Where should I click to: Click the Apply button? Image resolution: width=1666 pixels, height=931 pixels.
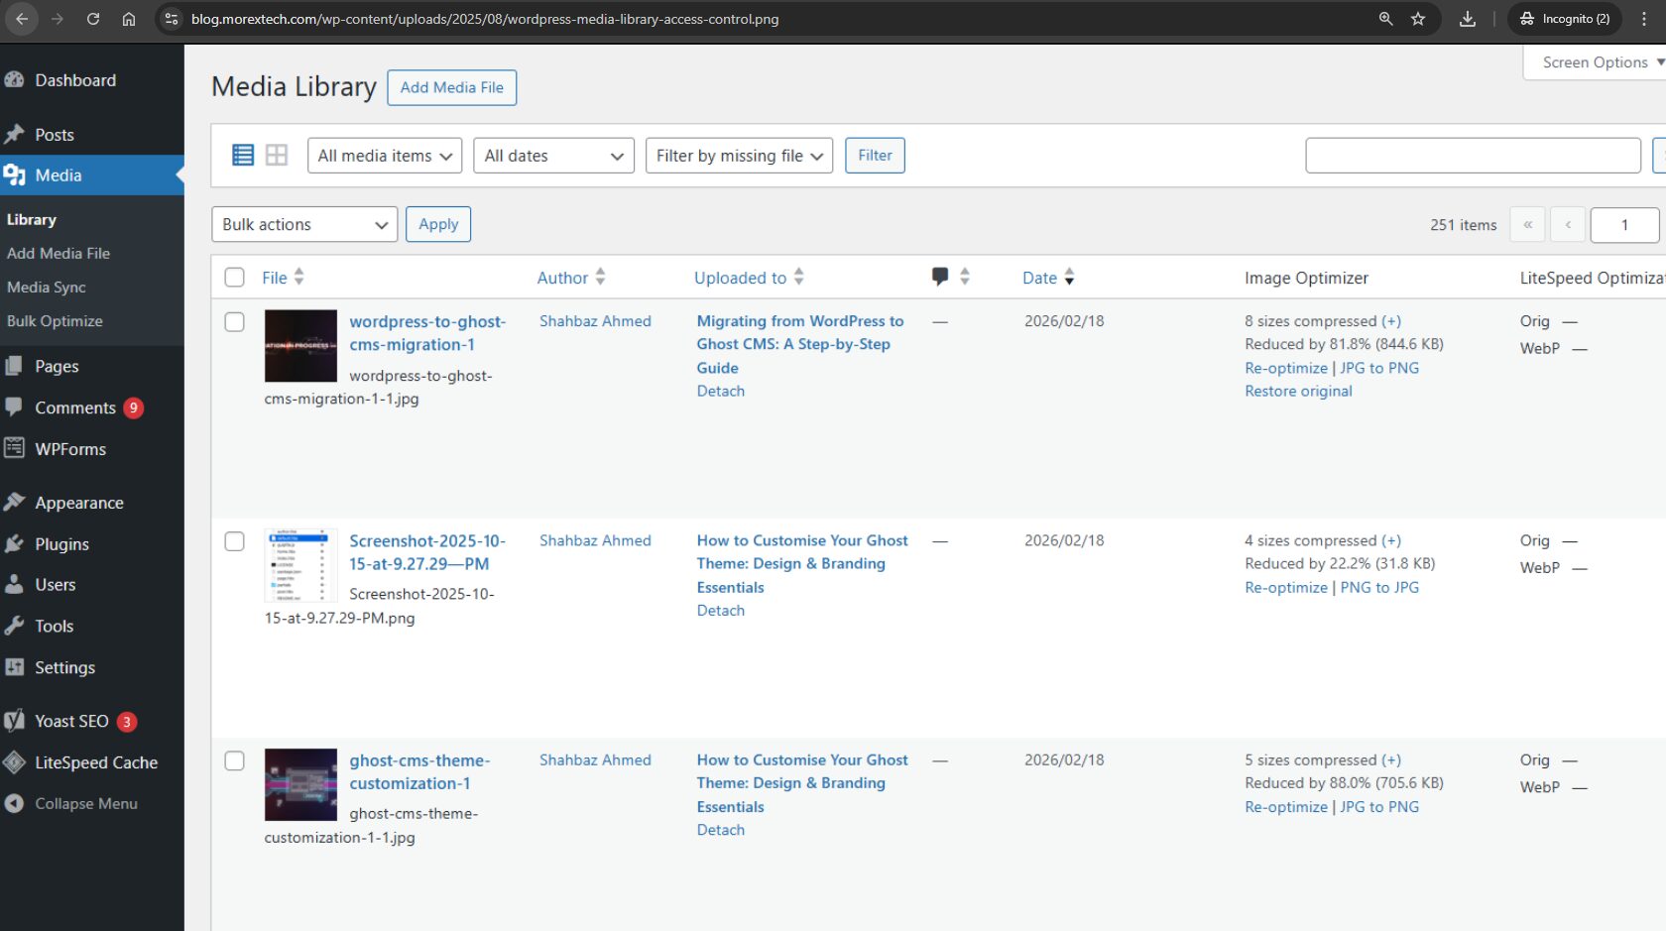[437, 224]
